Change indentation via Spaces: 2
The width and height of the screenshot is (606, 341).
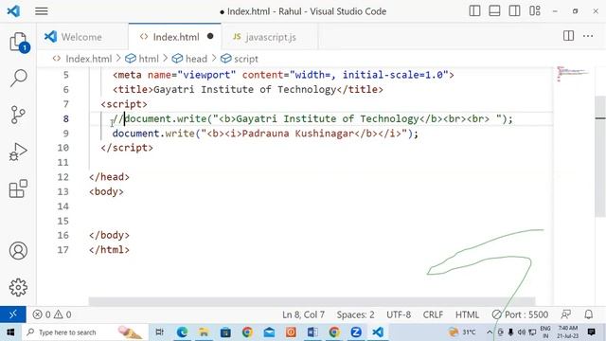pyautogui.click(x=355, y=314)
